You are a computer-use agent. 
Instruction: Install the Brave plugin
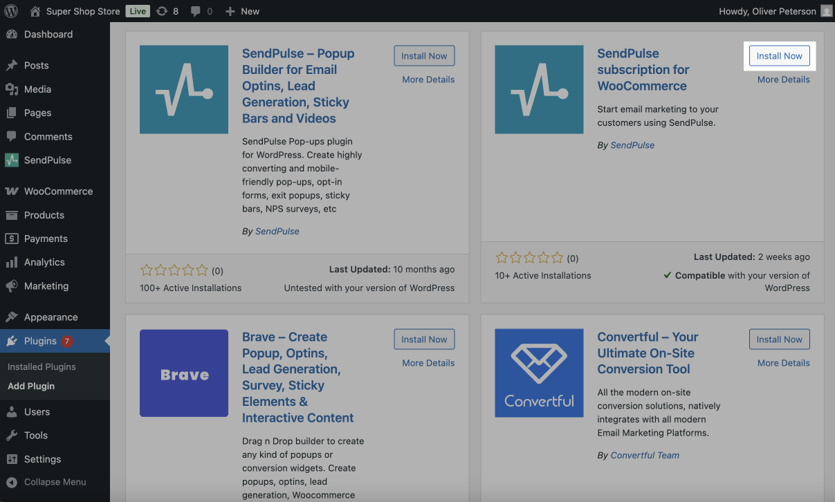pyautogui.click(x=424, y=340)
